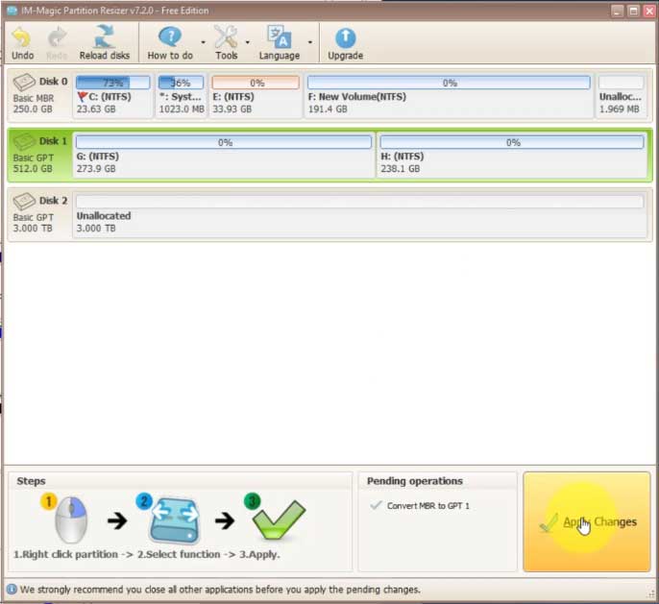Click the status bar recommendation message
Viewport: 659px width, 604px height.
[220, 590]
